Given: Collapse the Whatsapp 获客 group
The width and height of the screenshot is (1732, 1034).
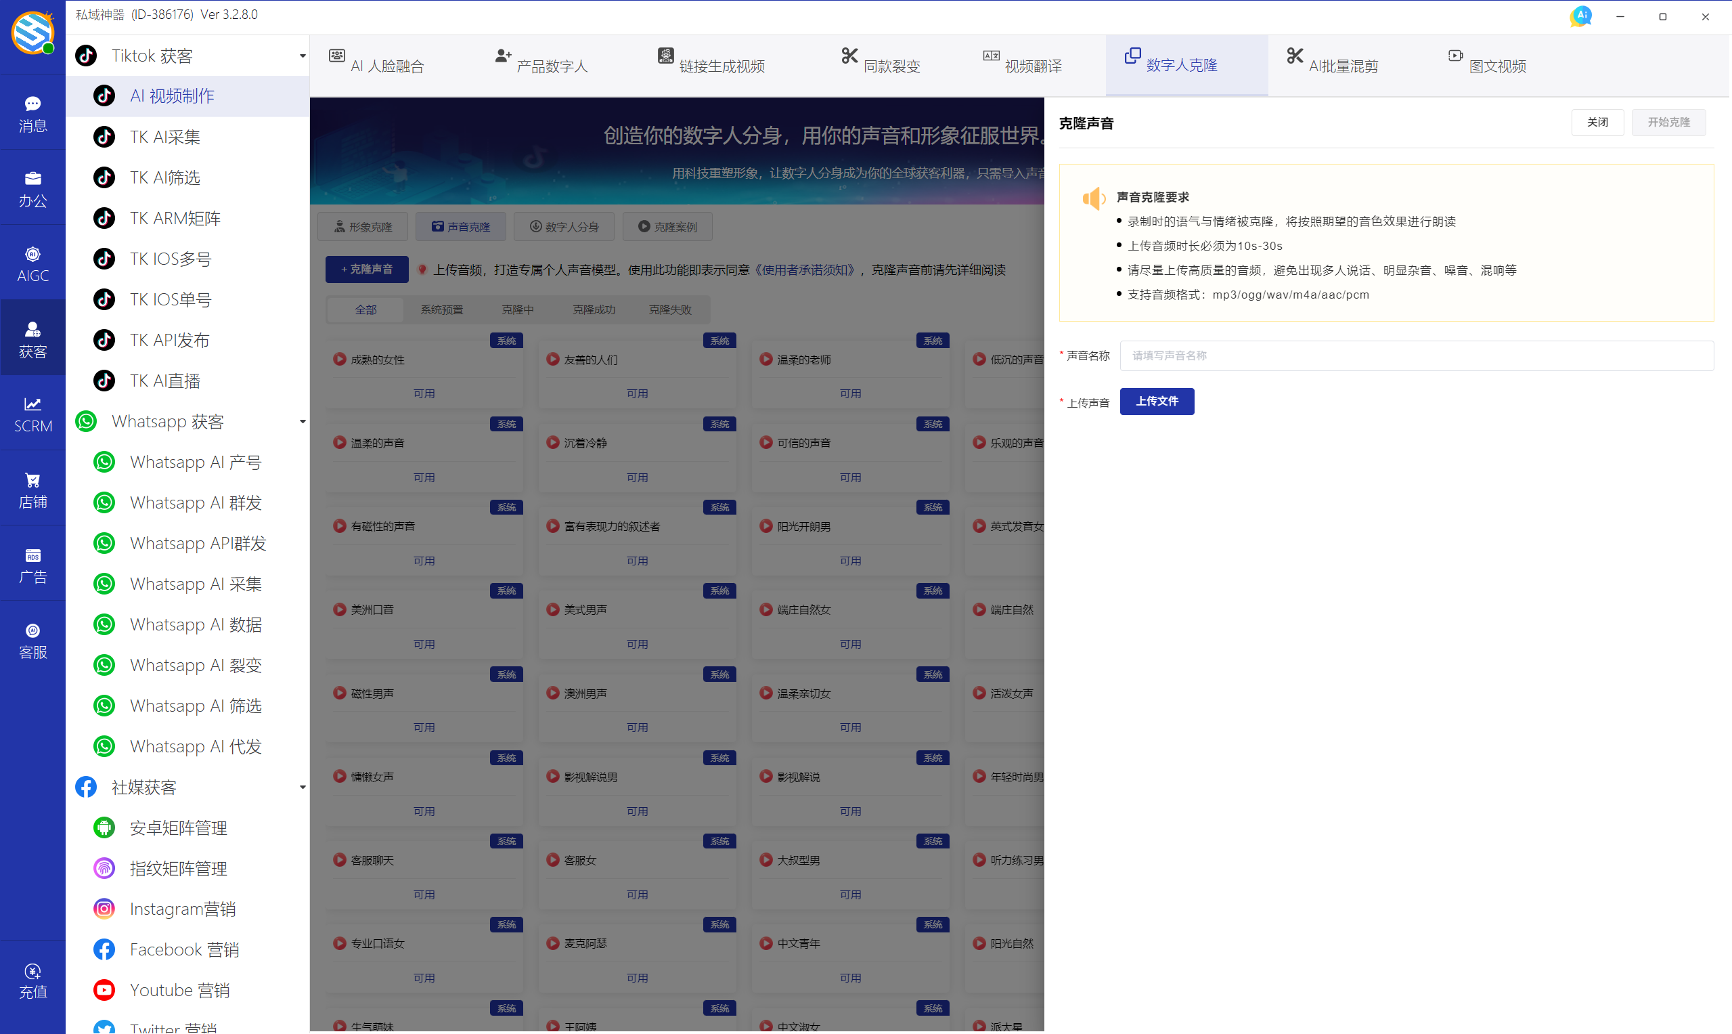Looking at the screenshot, I should click(x=303, y=422).
